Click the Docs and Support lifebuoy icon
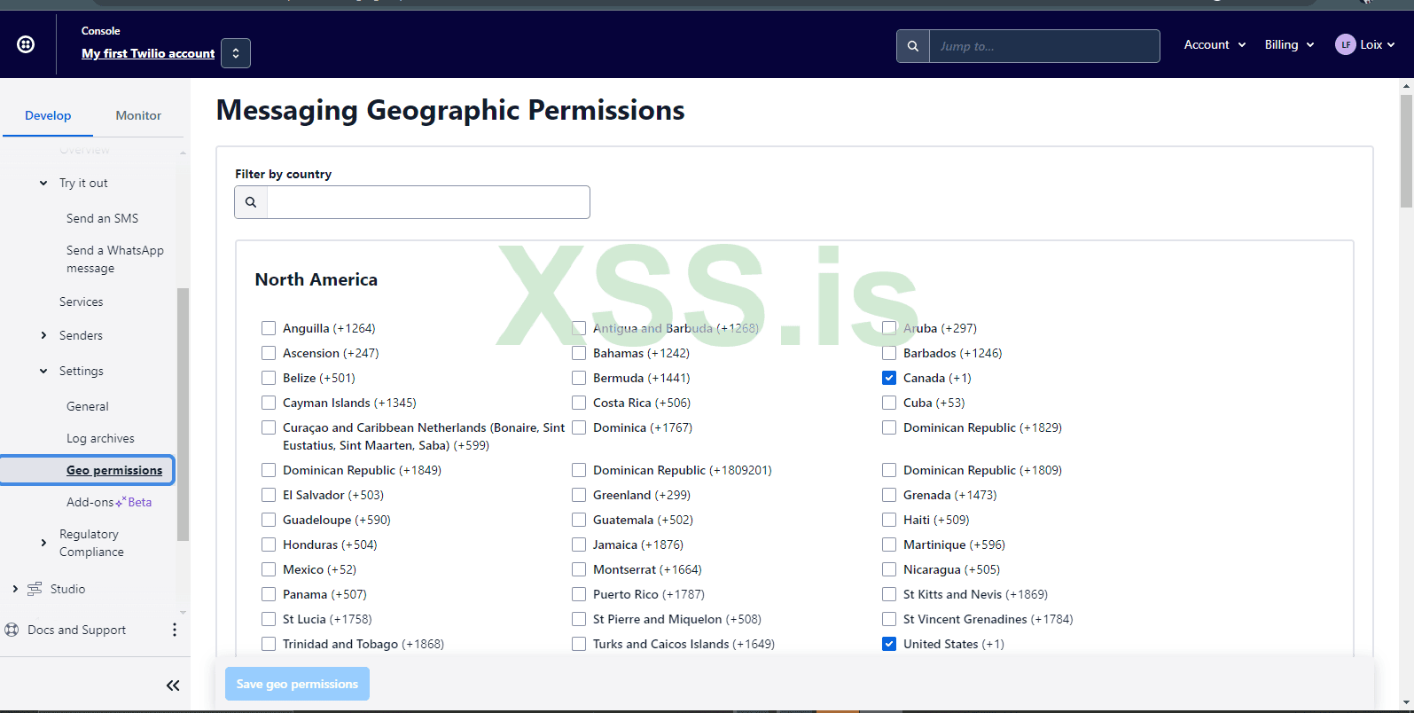This screenshot has width=1414, height=713. (x=12, y=630)
